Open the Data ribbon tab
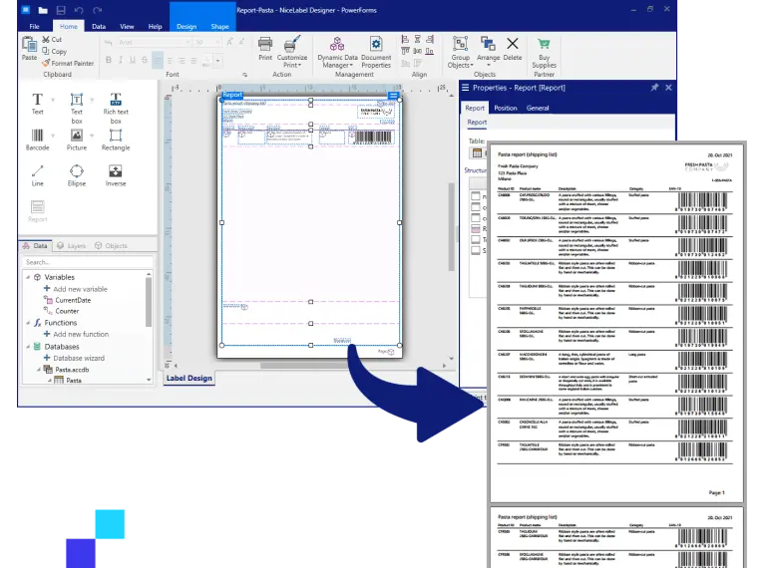Image resolution: width=764 pixels, height=568 pixels. 99,26
